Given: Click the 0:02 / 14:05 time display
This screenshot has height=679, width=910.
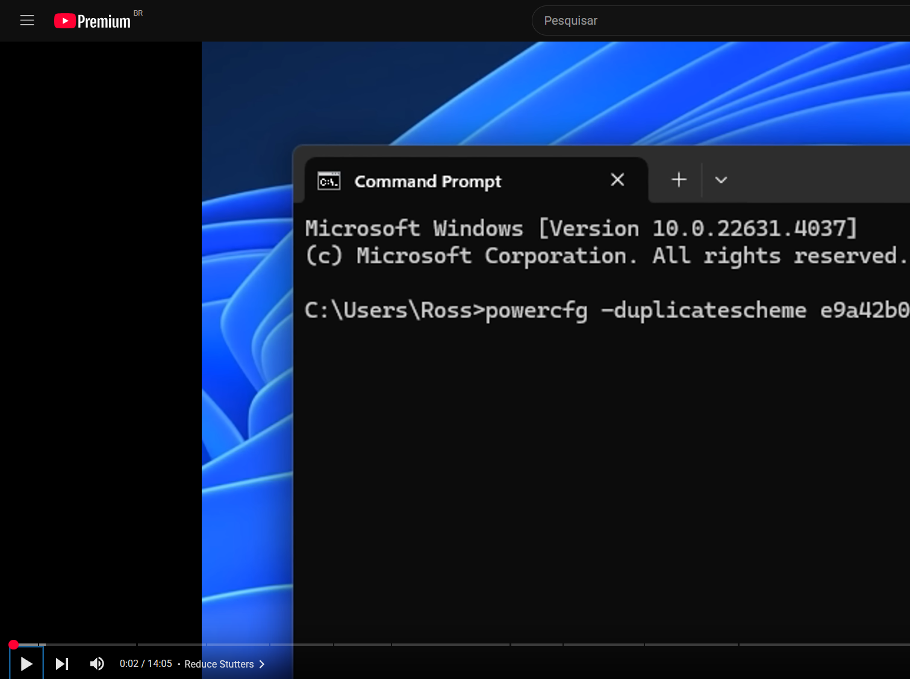Looking at the screenshot, I should 146,663.
